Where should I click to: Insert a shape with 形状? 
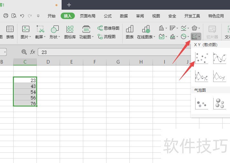(55, 32)
